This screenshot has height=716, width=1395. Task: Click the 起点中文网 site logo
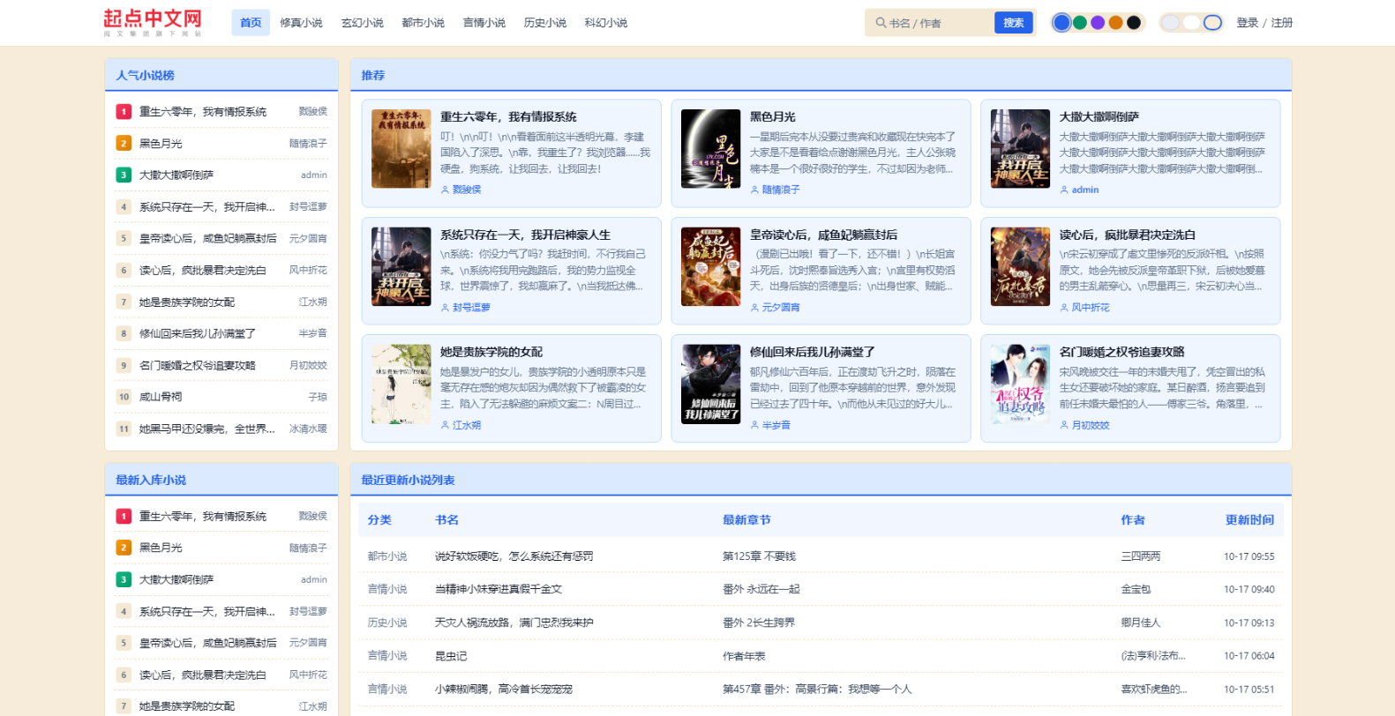(x=153, y=22)
